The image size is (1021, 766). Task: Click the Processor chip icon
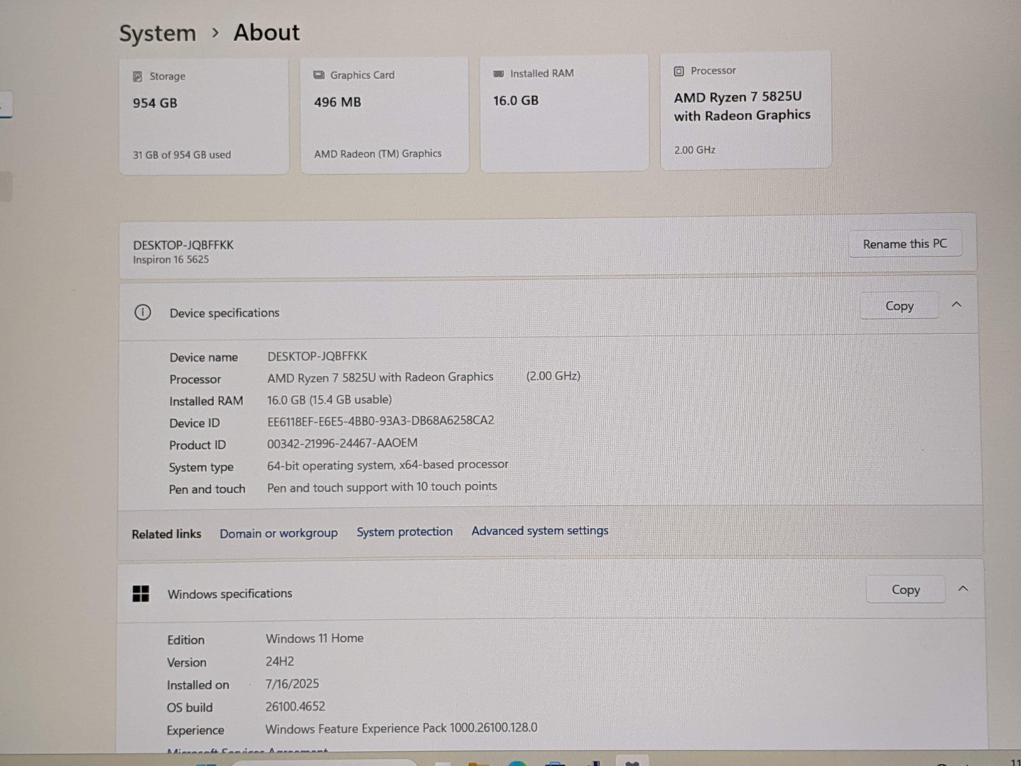(x=679, y=71)
